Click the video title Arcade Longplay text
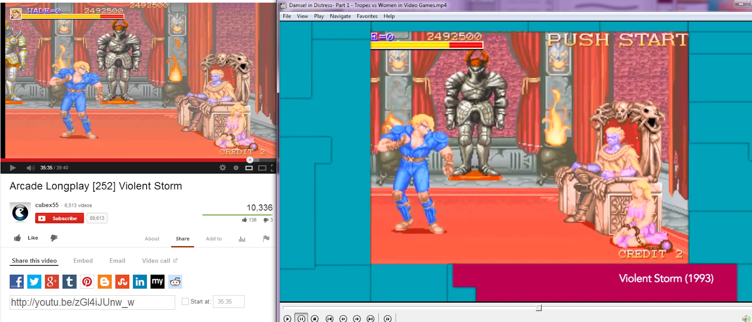This screenshot has width=752, height=322. (x=96, y=186)
